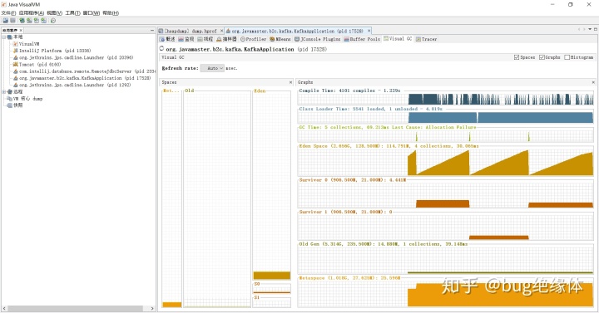The height and width of the screenshot is (313, 599).
Task: Switch to the MBeans tab
Action: (x=280, y=39)
